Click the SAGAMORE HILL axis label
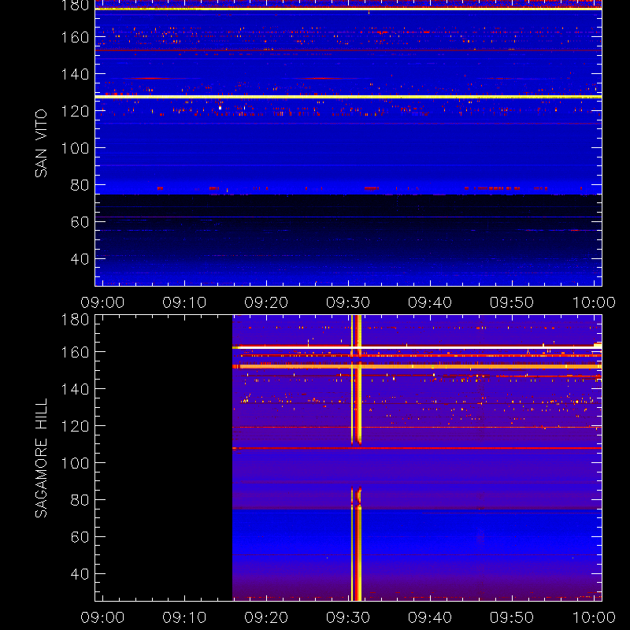Image resolution: width=630 pixels, height=630 pixels. (41, 458)
